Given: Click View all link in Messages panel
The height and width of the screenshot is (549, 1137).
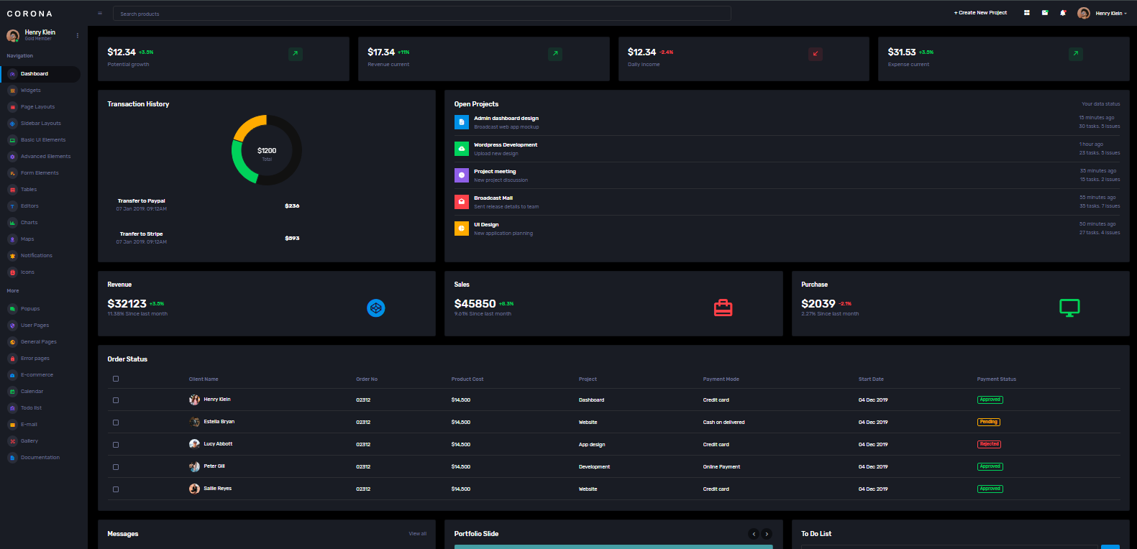Looking at the screenshot, I should tap(418, 534).
